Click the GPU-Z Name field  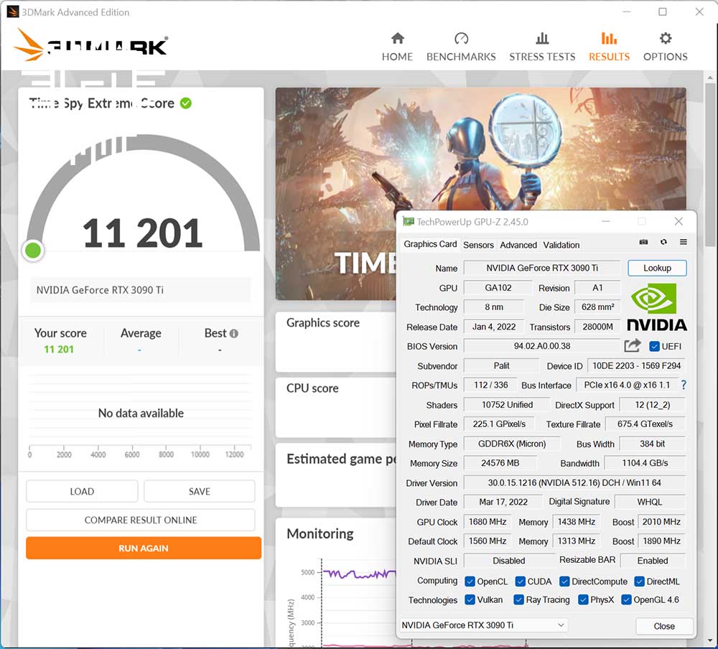[x=541, y=268]
